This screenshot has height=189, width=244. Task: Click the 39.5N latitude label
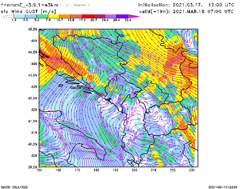[33, 167]
